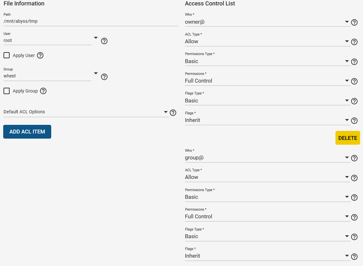Click into the Path input field
This screenshot has height=266, width=363.
(91, 21)
